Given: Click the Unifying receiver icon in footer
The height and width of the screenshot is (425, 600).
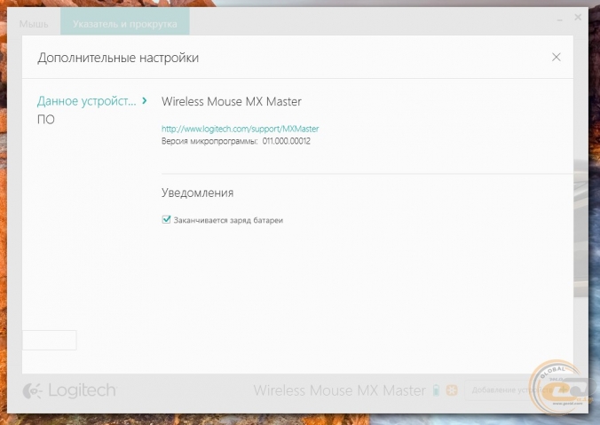Looking at the screenshot, I should coord(452,390).
